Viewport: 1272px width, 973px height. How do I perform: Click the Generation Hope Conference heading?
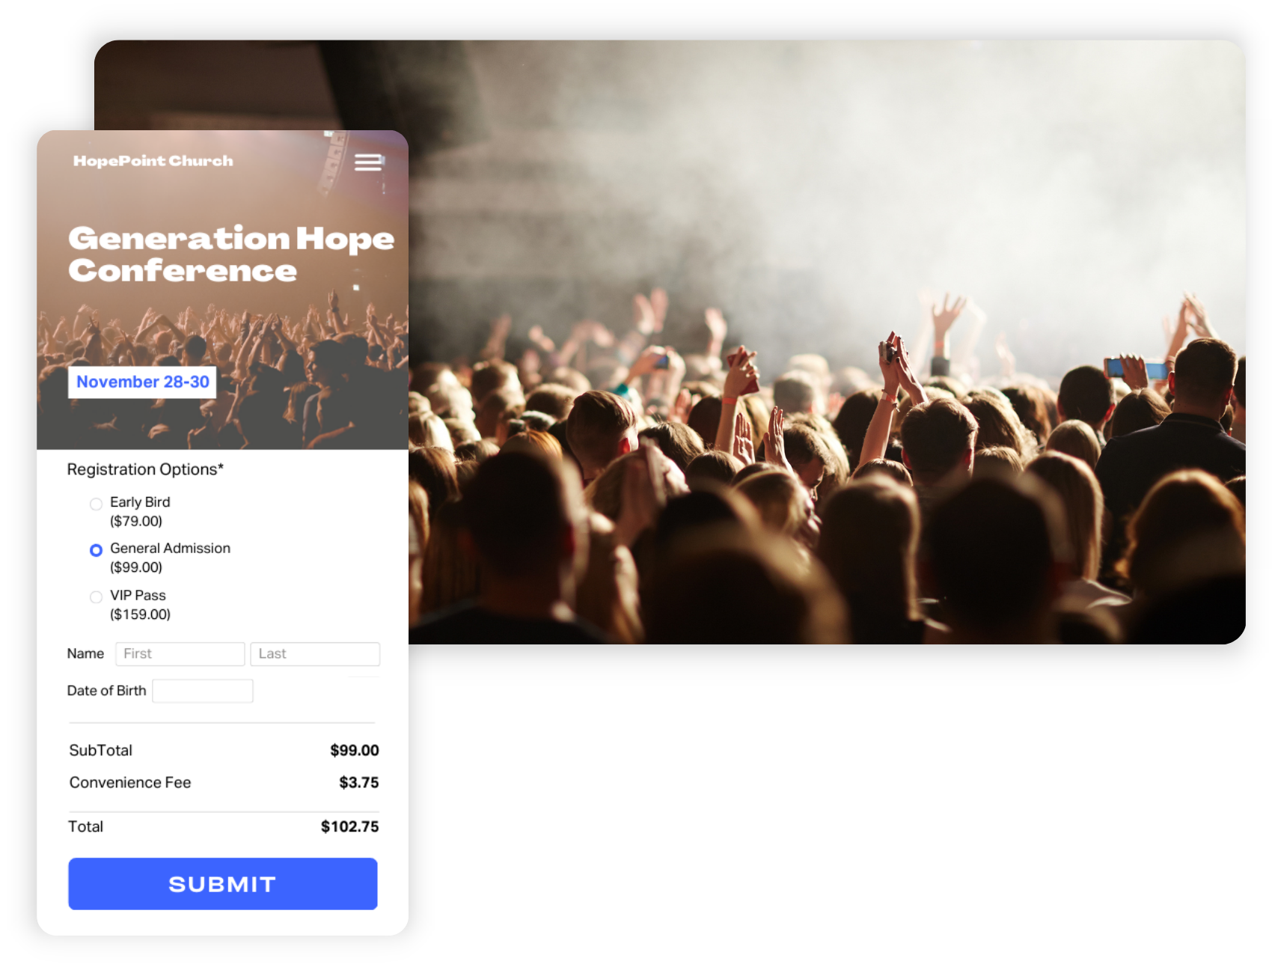(x=230, y=254)
